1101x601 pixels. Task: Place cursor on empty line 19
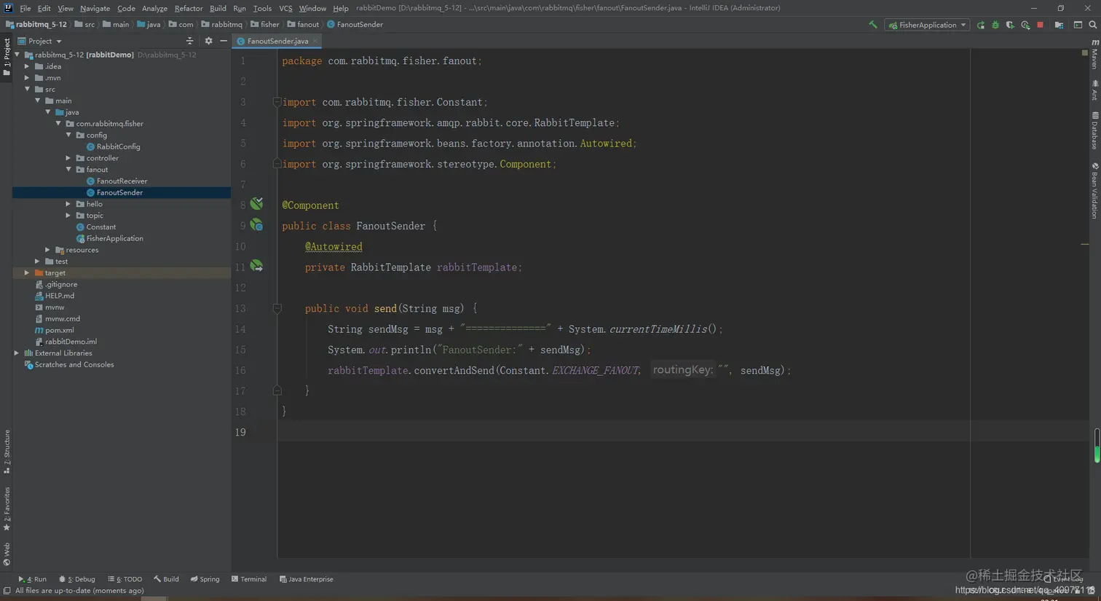click(x=623, y=432)
